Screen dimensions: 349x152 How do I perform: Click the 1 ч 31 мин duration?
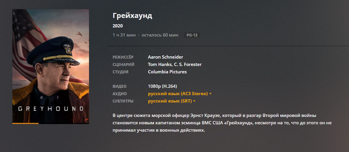[124, 35]
